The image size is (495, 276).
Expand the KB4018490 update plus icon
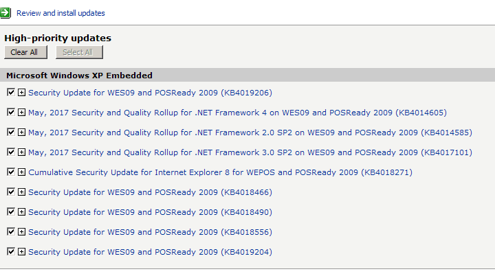click(21, 211)
